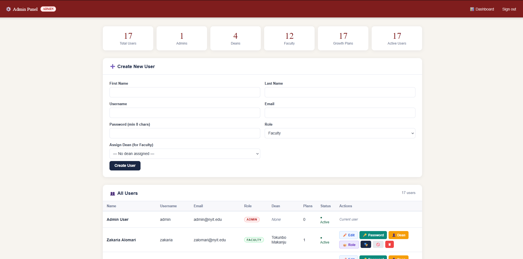
Task: Change the assigned Dean for Zakaria
Action: click(398, 235)
